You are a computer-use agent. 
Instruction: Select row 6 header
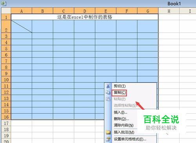point(6,54)
